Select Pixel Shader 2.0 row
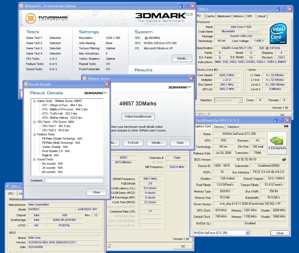 [56, 151]
